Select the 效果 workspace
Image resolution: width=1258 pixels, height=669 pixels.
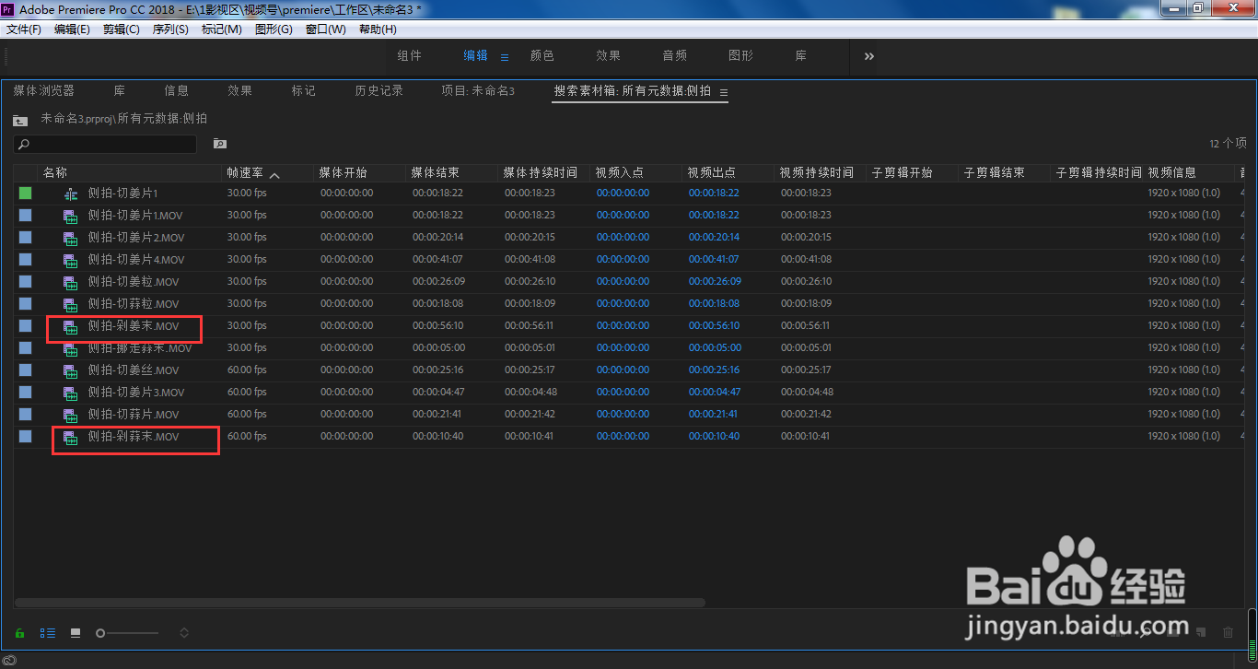pyautogui.click(x=609, y=56)
